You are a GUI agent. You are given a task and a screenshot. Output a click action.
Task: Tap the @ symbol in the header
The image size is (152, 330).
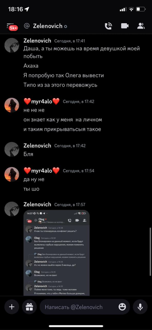(x=27, y=26)
